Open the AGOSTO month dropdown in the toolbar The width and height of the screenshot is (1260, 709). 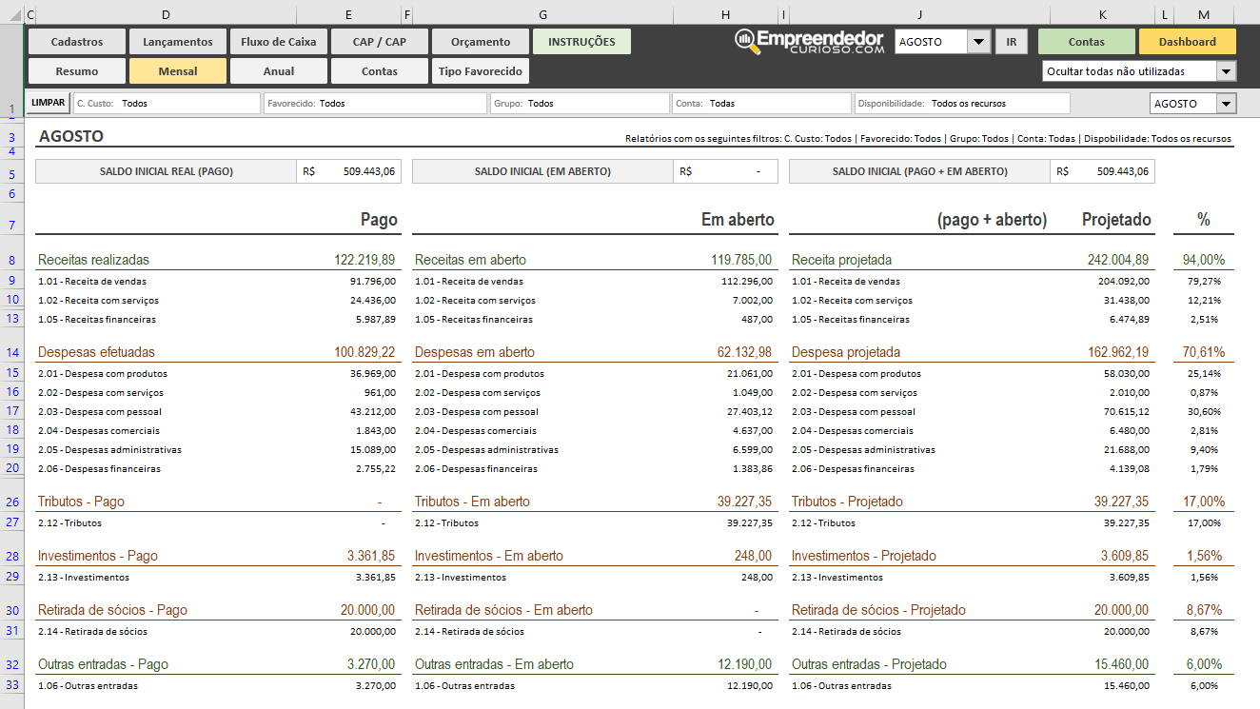point(976,41)
